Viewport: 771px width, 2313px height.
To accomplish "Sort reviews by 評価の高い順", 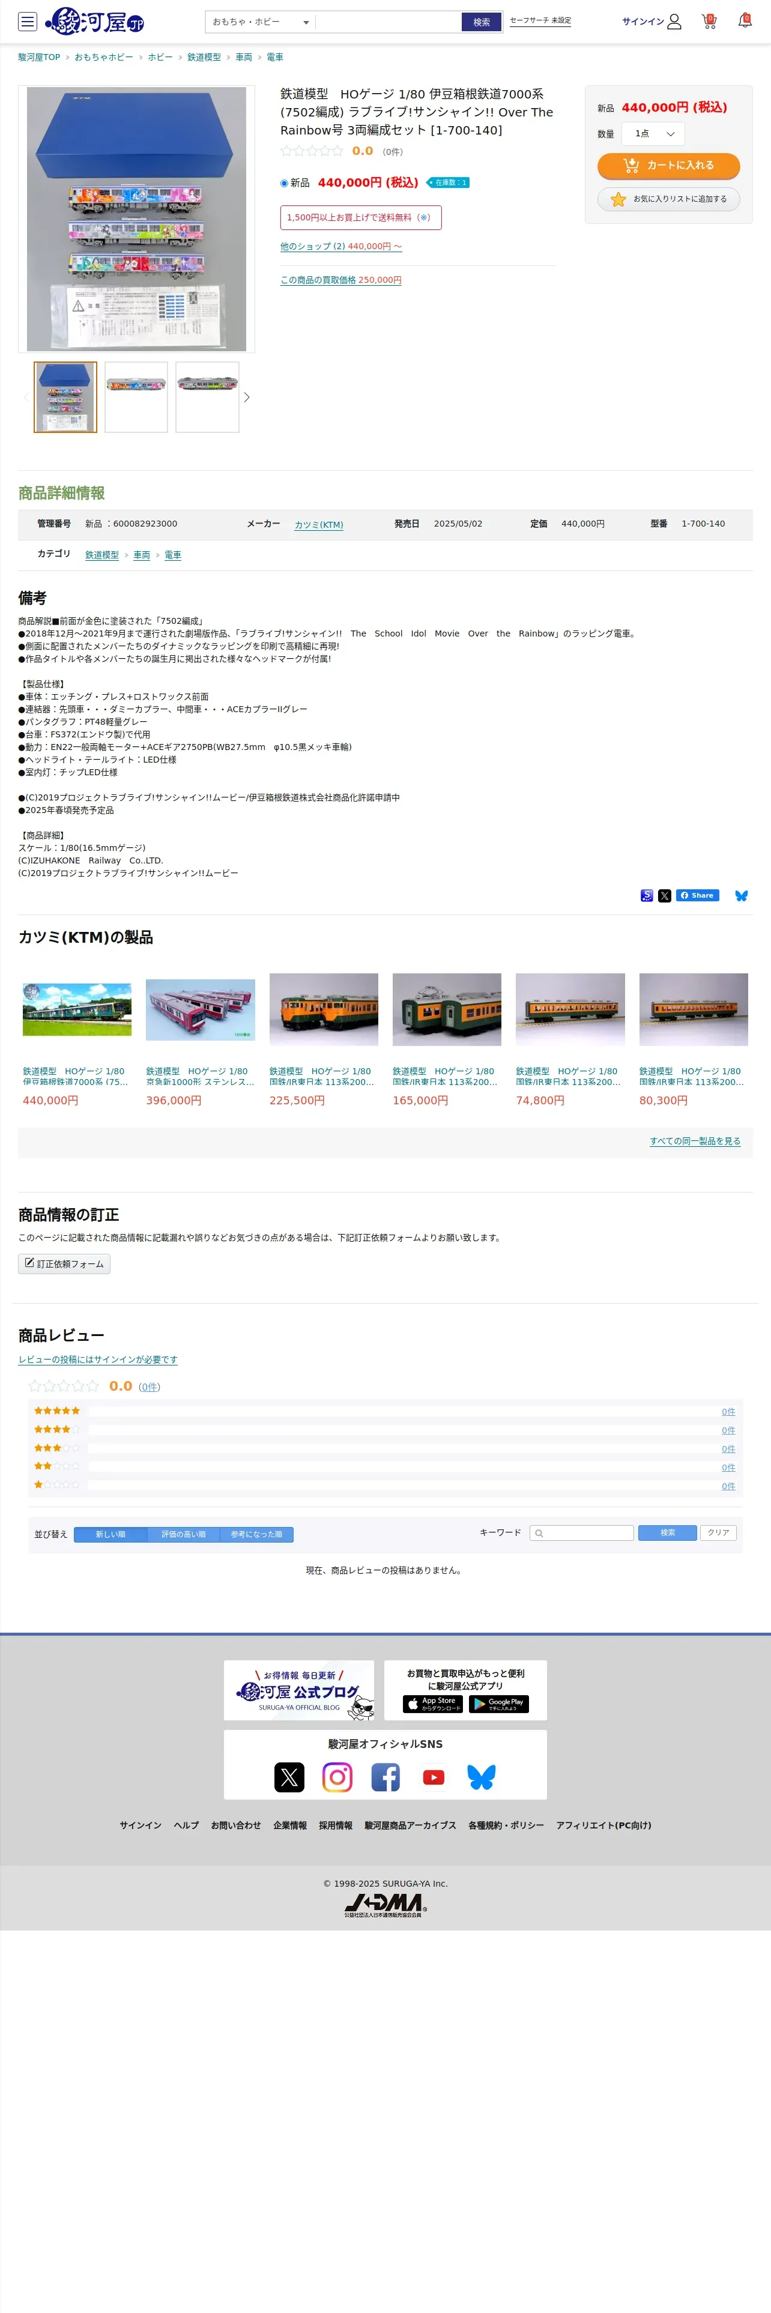I will (x=183, y=1535).
